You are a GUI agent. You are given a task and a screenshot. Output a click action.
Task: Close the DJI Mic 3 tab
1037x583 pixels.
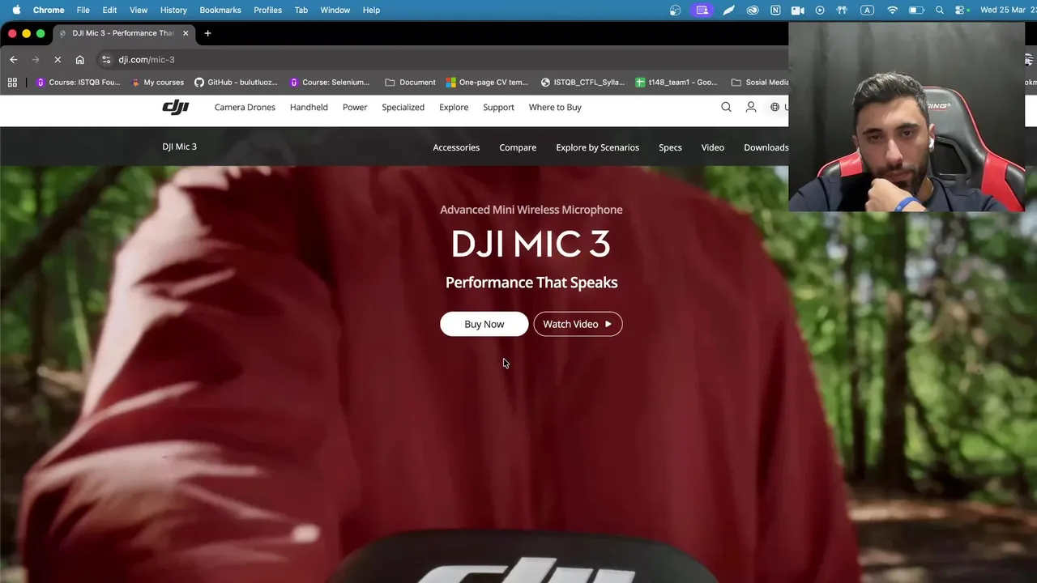click(186, 33)
